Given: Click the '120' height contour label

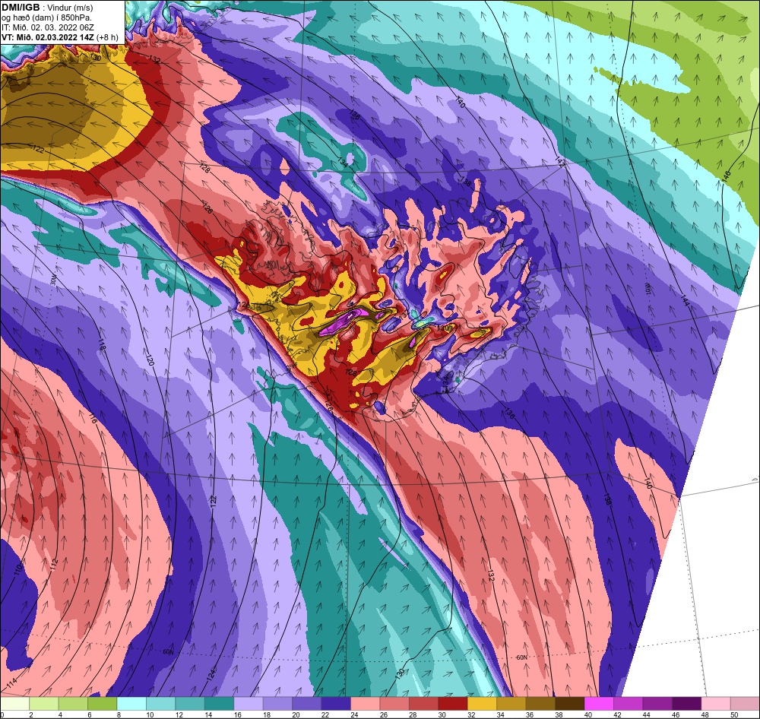Looking at the screenshot, I should [150, 359].
